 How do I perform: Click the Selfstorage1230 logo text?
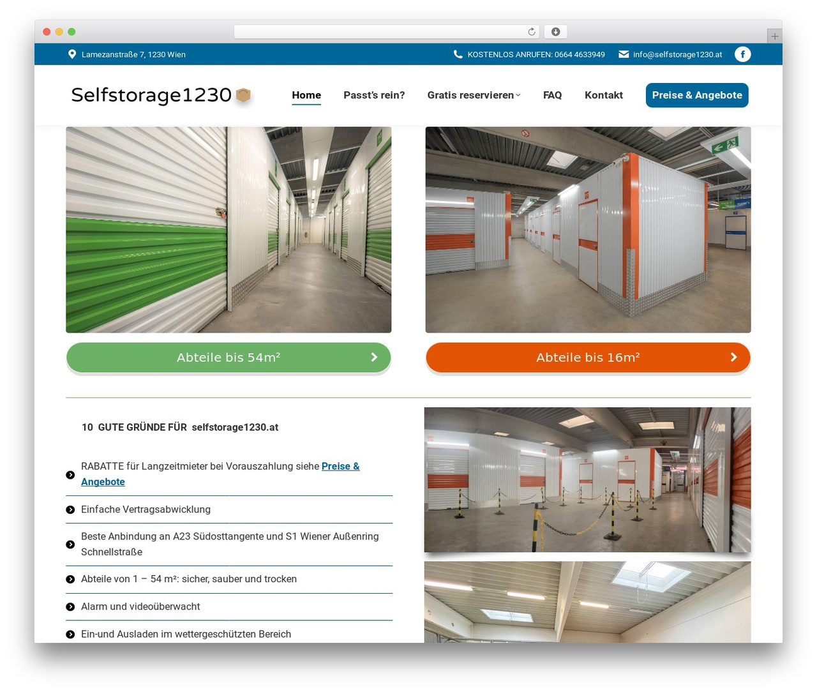click(x=151, y=95)
